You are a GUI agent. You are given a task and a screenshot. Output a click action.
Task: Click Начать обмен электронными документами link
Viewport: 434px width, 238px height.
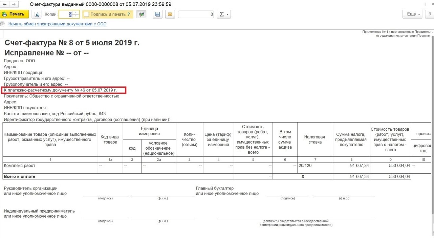tap(57, 24)
